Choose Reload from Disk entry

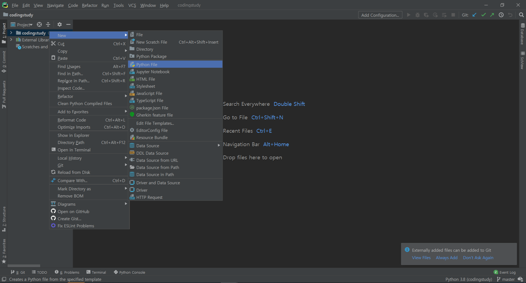(x=89, y=172)
